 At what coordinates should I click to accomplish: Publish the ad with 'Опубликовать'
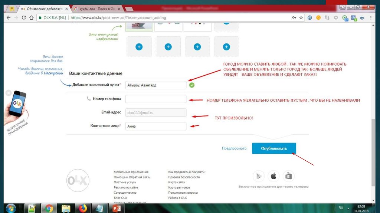pos(274,148)
